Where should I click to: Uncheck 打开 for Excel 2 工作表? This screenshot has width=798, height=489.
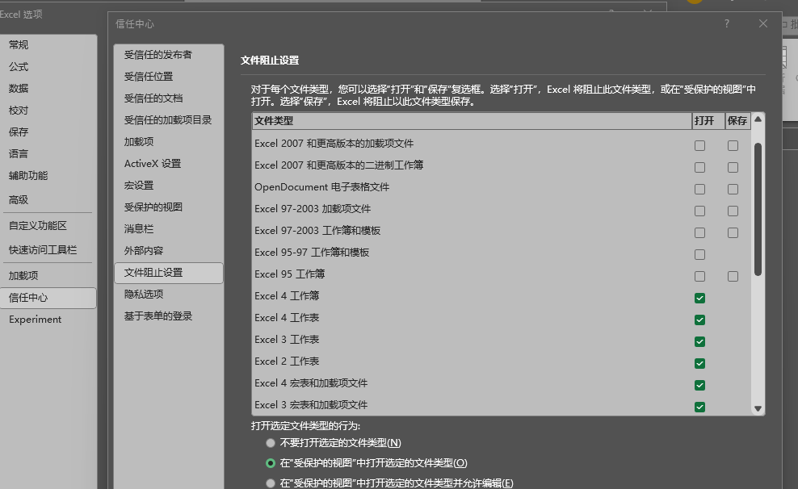[x=699, y=364]
